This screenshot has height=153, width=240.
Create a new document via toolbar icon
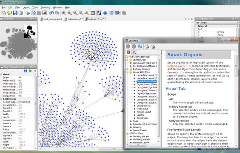3,13
